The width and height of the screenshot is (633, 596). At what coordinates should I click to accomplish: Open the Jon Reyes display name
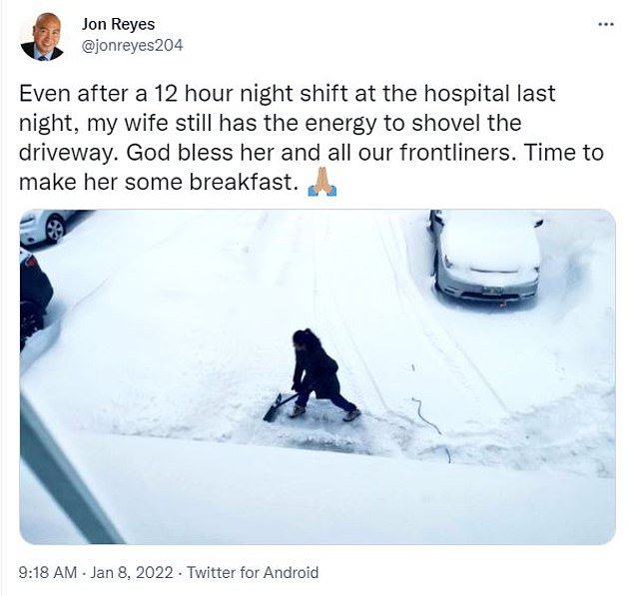(x=118, y=24)
